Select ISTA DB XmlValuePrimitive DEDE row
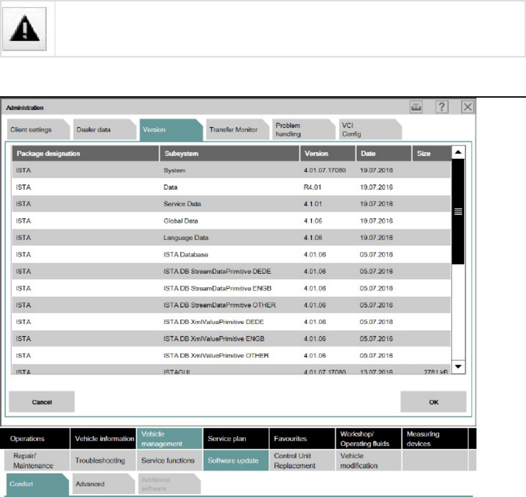Image resolution: width=526 pixels, height=497 pixels. coord(231,322)
